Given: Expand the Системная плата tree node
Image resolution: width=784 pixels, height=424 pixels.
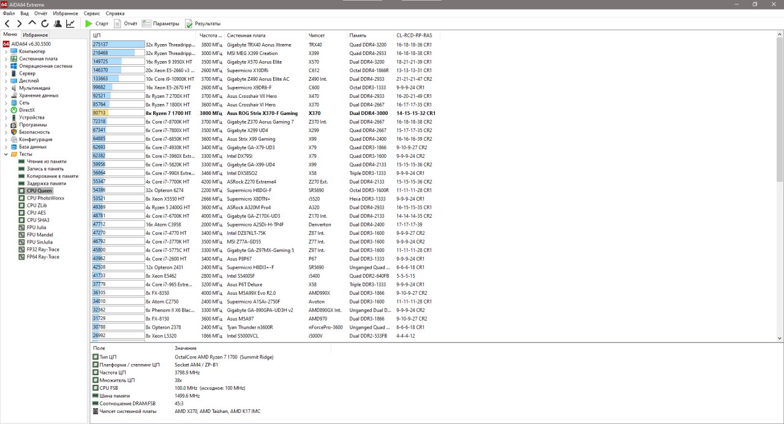Looking at the screenshot, I should point(6,59).
